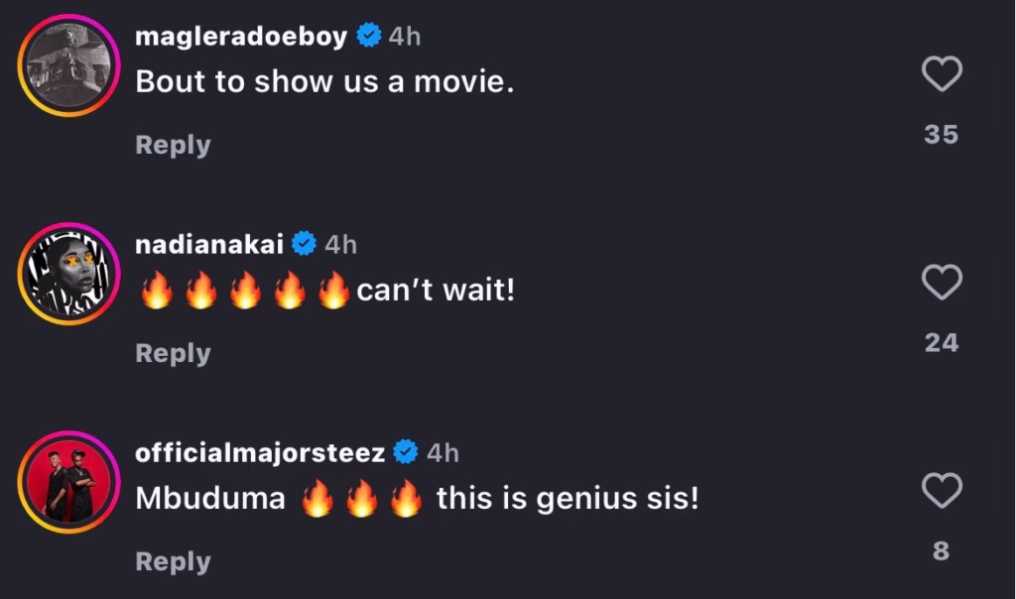1016x599 pixels.
Task: Open magleradoeboy's story from profile picture
Action: tap(68, 65)
